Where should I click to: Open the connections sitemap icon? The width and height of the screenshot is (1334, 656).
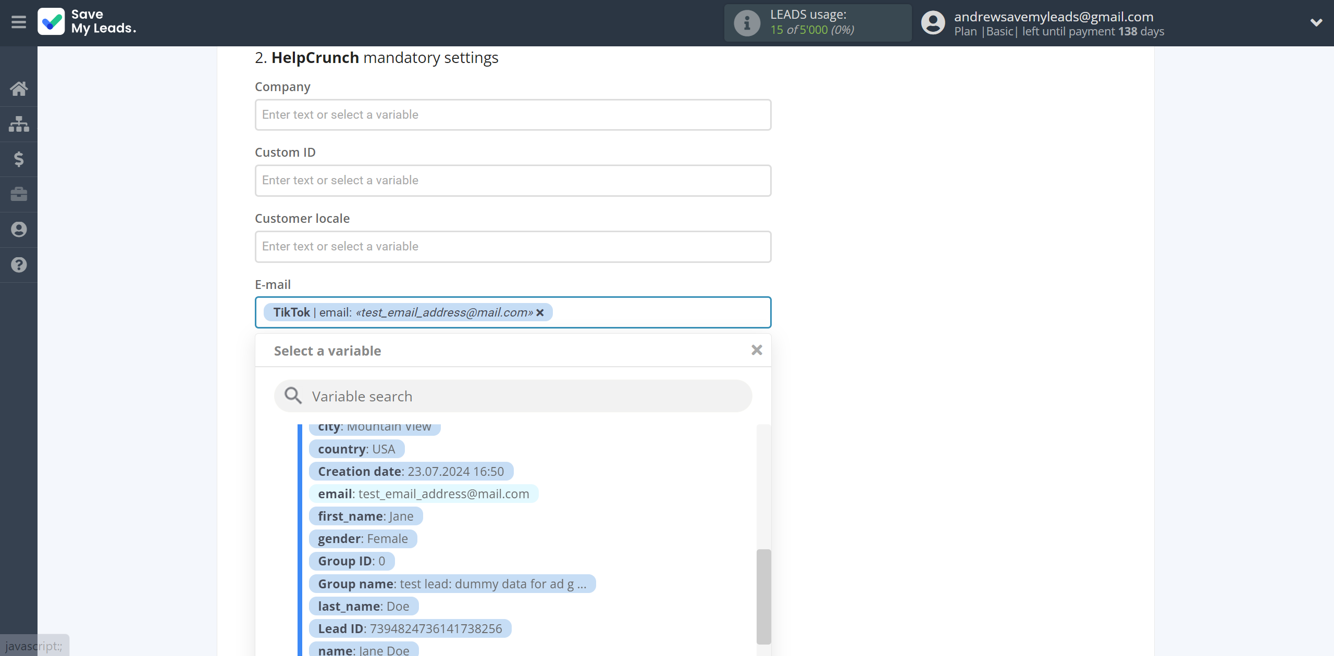[19, 124]
